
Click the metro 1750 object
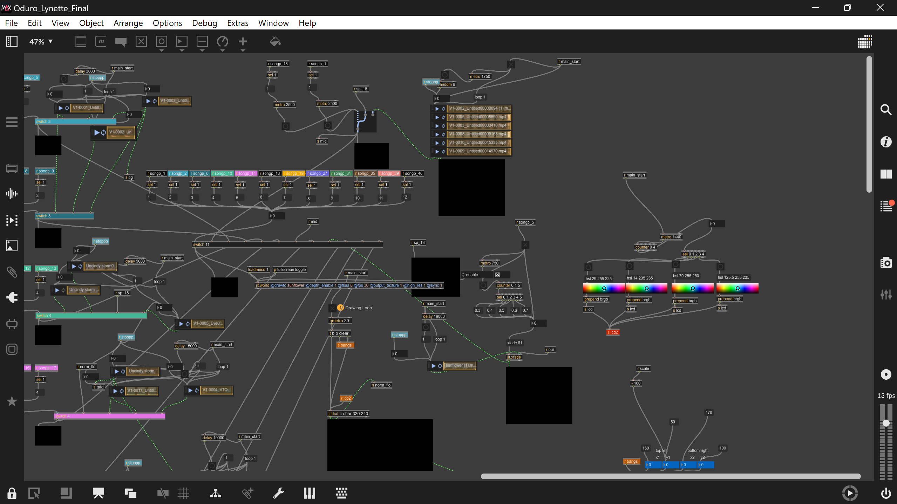pos(480,77)
